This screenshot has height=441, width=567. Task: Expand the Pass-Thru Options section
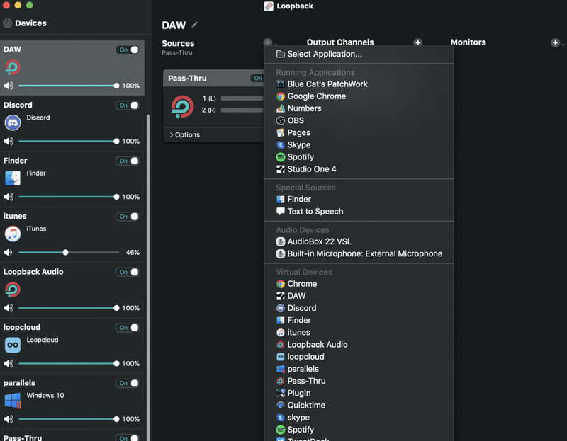pos(185,134)
